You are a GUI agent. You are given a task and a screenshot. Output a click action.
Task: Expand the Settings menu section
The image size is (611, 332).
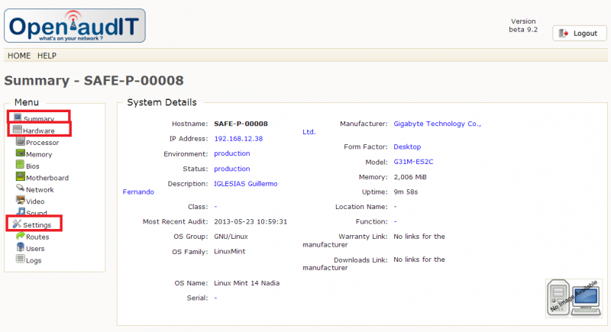point(35,224)
